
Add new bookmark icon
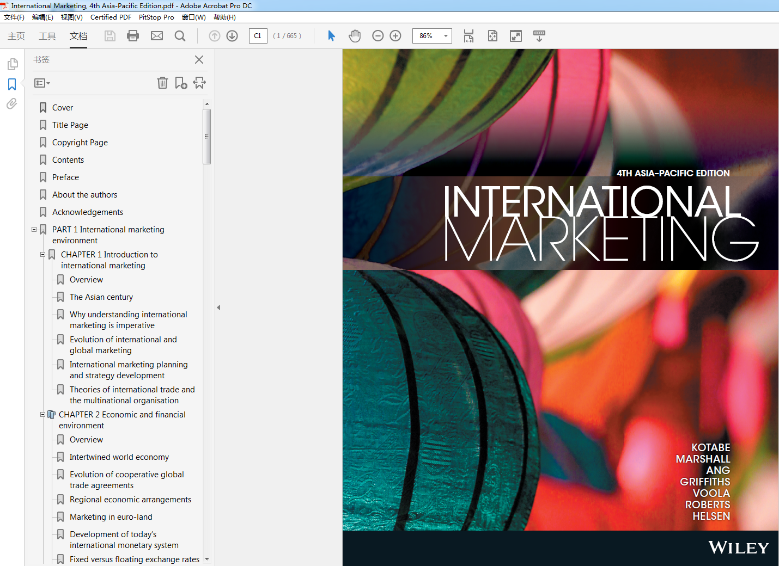pyautogui.click(x=181, y=83)
